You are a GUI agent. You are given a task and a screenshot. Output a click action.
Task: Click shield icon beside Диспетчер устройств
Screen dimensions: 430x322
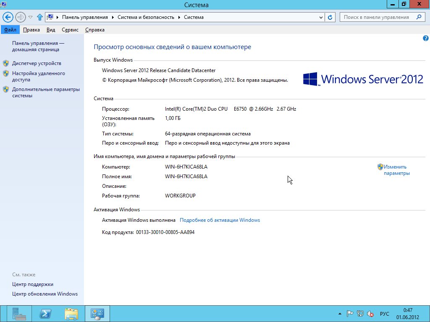click(x=6, y=64)
